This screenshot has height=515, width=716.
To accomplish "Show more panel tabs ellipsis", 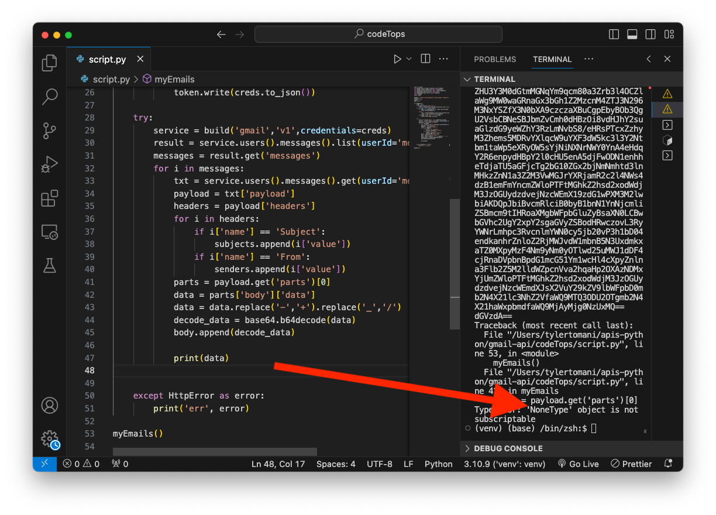I will pos(588,59).
